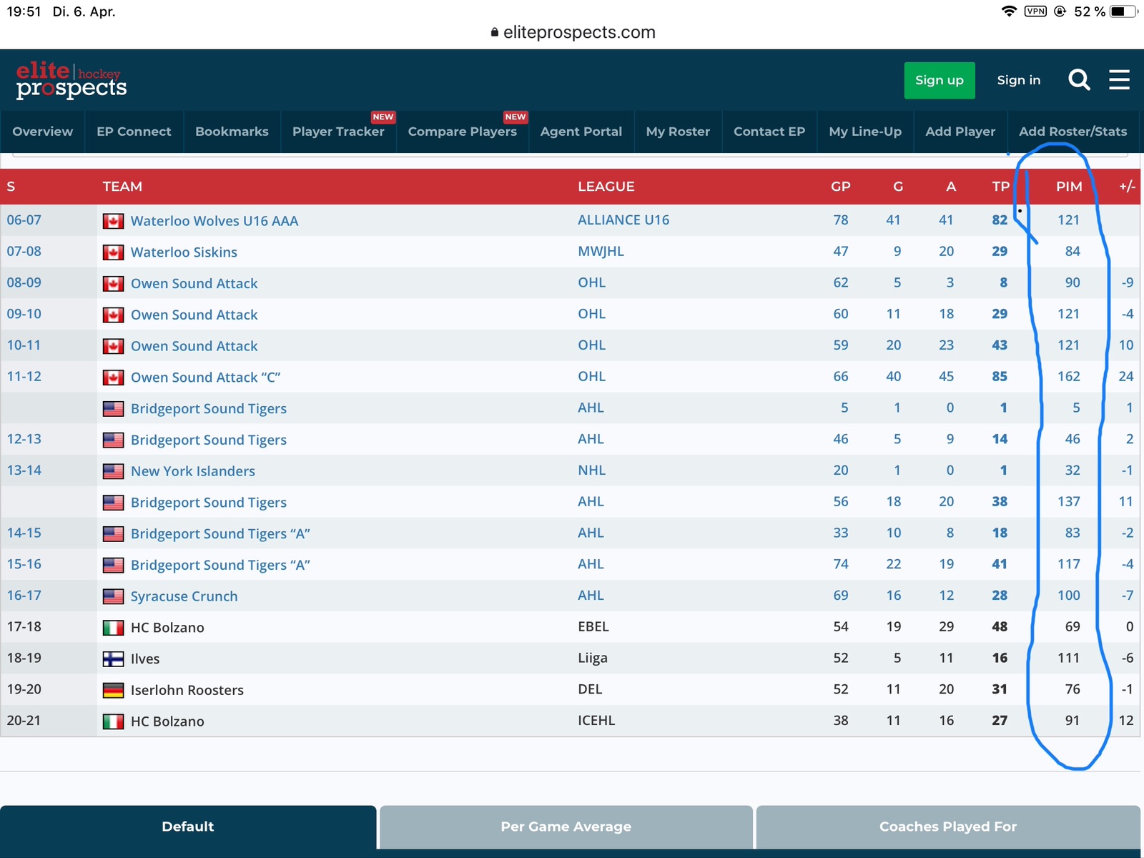Open the 11-12 season link
The image size is (1144, 858).
[24, 377]
